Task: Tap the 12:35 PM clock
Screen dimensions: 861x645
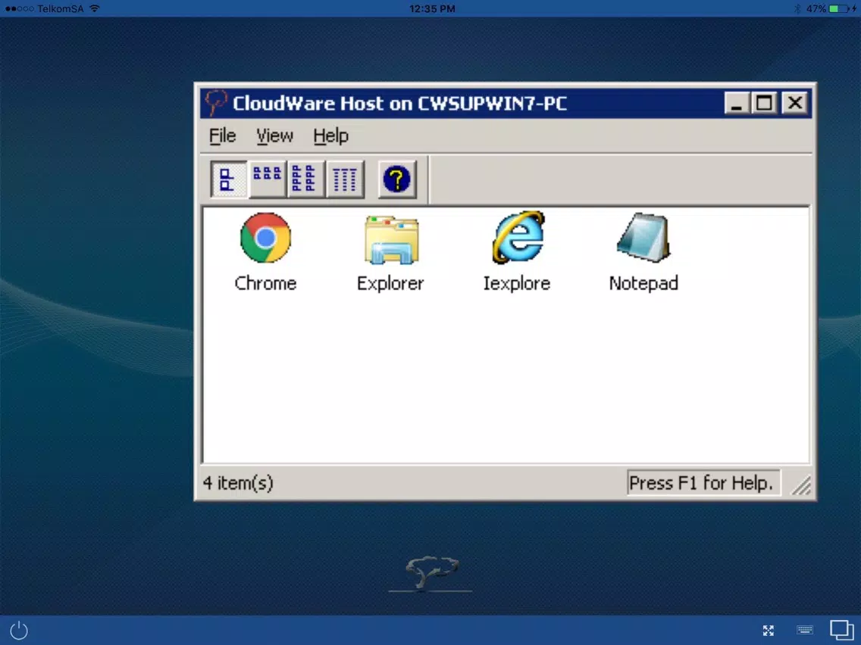Action: pyautogui.click(x=432, y=9)
